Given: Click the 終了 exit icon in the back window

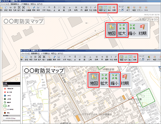Looking at the screenshot, I should point(128,9).
